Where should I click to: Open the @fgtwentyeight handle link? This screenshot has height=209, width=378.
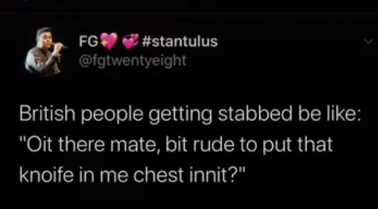132,60
